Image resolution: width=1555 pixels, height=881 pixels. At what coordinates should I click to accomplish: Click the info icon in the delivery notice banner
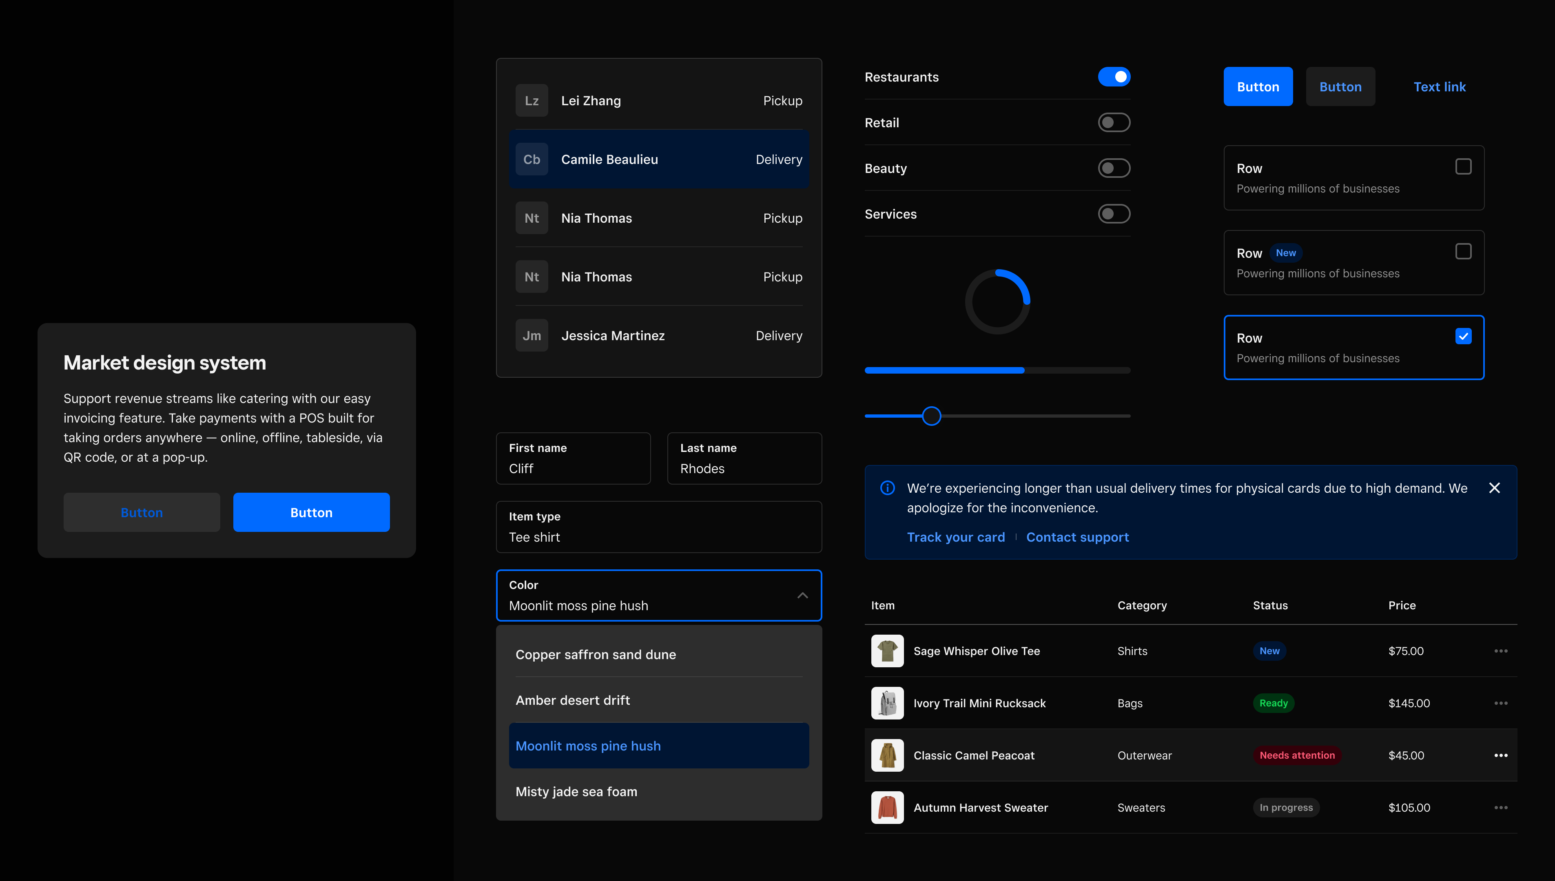887,488
